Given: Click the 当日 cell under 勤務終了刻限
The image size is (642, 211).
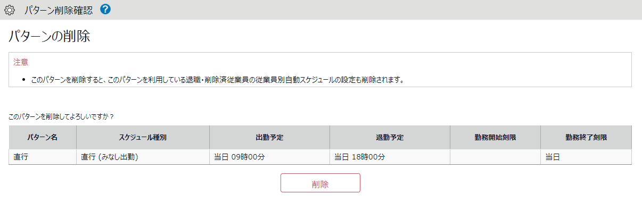Looking at the screenshot, I should tap(586, 157).
